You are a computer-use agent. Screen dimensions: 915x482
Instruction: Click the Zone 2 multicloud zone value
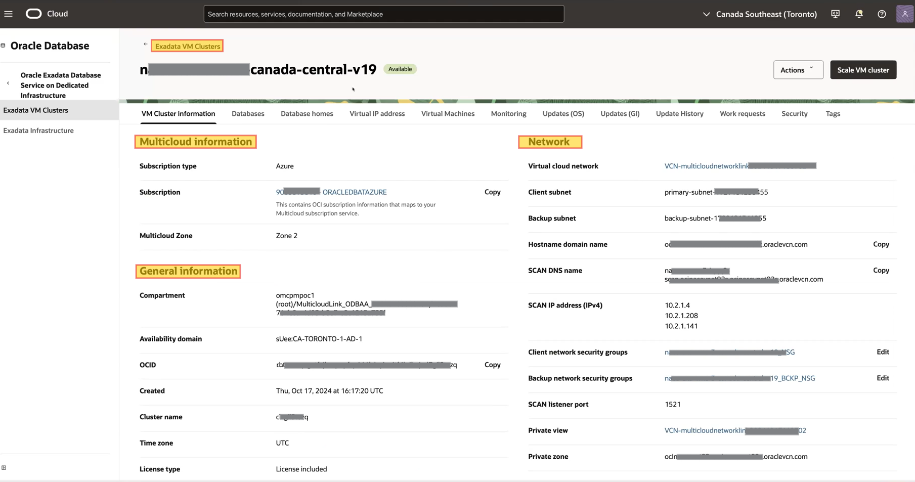tap(287, 236)
